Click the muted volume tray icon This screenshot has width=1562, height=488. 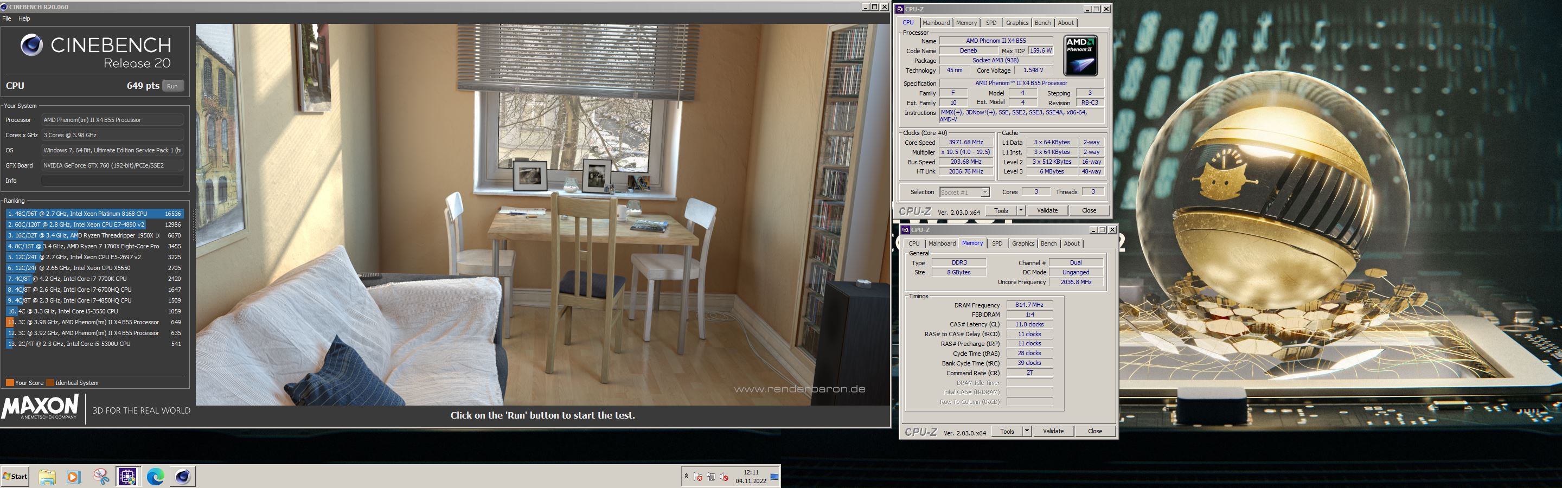(x=724, y=477)
